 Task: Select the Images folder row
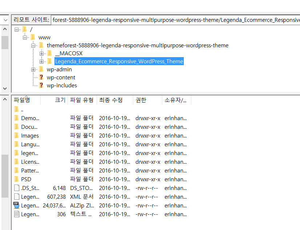pyautogui.click(x=101, y=136)
